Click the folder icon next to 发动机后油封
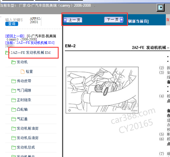 14,138
